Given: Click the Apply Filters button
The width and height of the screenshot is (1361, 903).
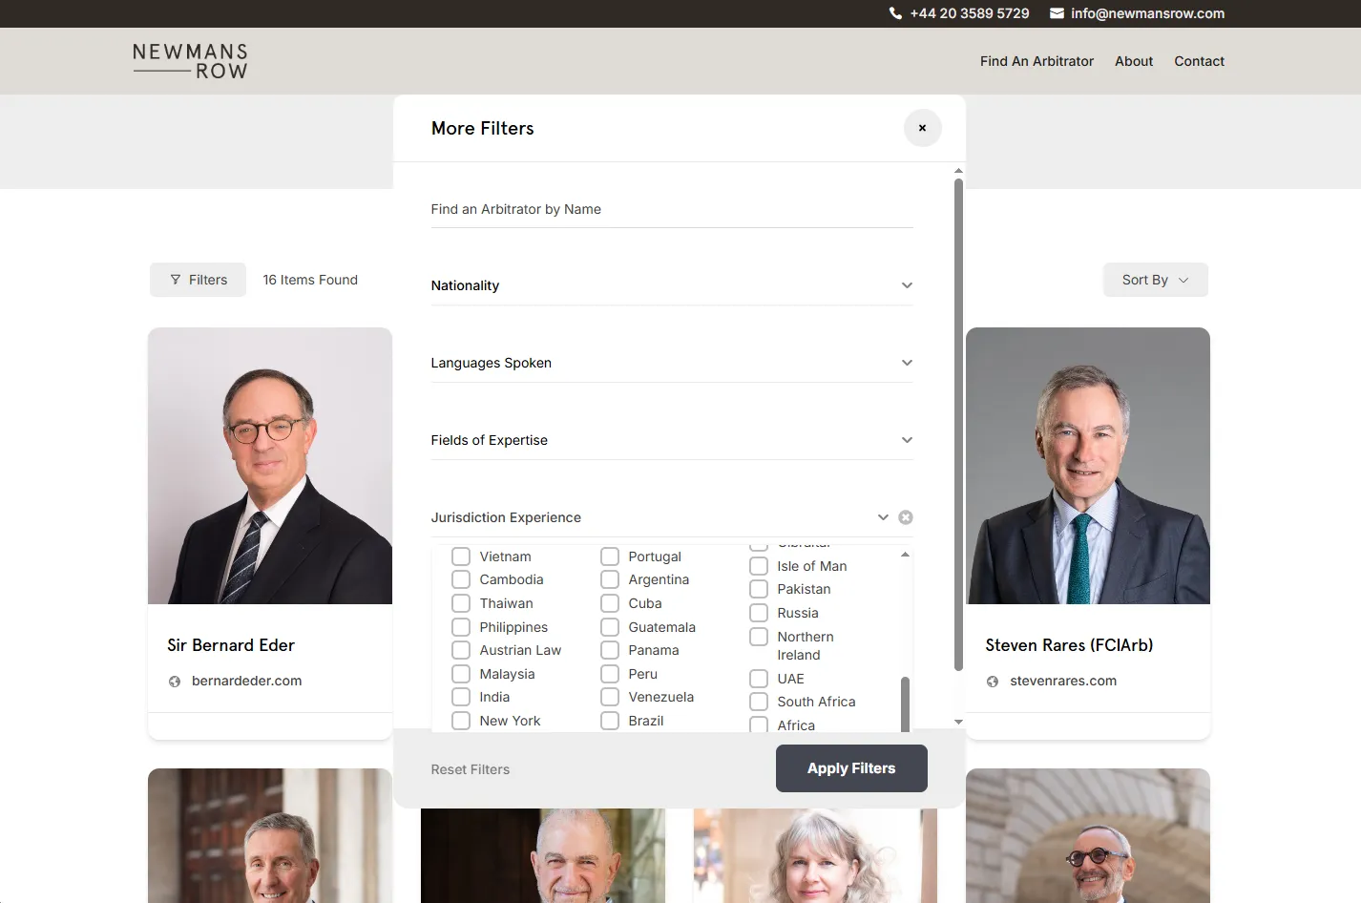Looking at the screenshot, I should (851, 768).
